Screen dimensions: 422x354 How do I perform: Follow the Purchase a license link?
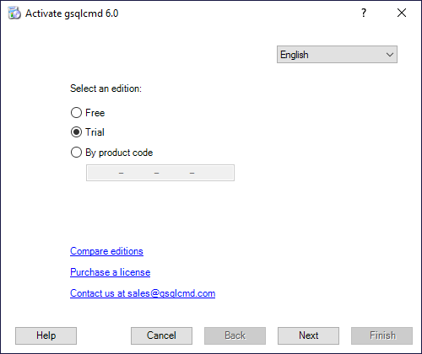[110, 272]
